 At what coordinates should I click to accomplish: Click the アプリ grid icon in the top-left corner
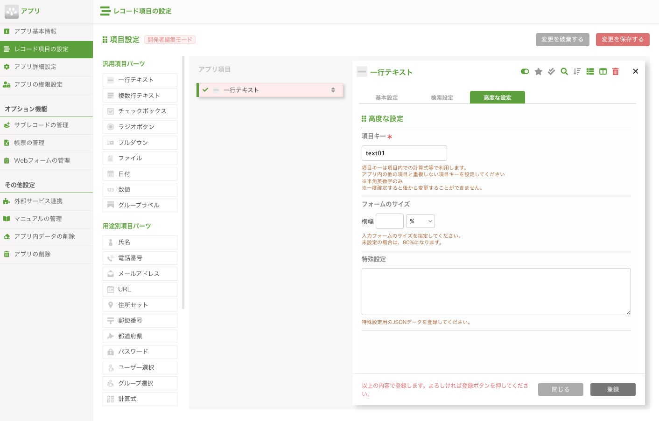pyautogui.click(x=12, y=10)
